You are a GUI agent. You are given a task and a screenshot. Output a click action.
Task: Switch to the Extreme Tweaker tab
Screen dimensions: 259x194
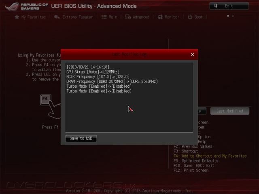pos(74,17)
